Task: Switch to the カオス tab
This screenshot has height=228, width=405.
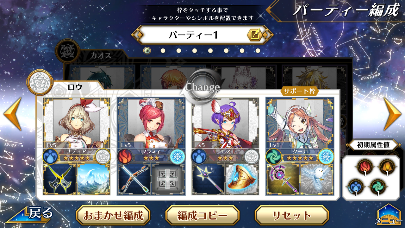Action: (x=101, y=56)
